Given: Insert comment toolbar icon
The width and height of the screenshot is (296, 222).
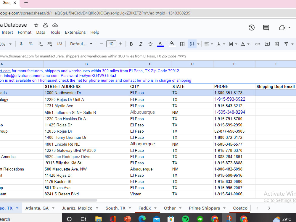Looking at the screenshot, I should 267,44.
